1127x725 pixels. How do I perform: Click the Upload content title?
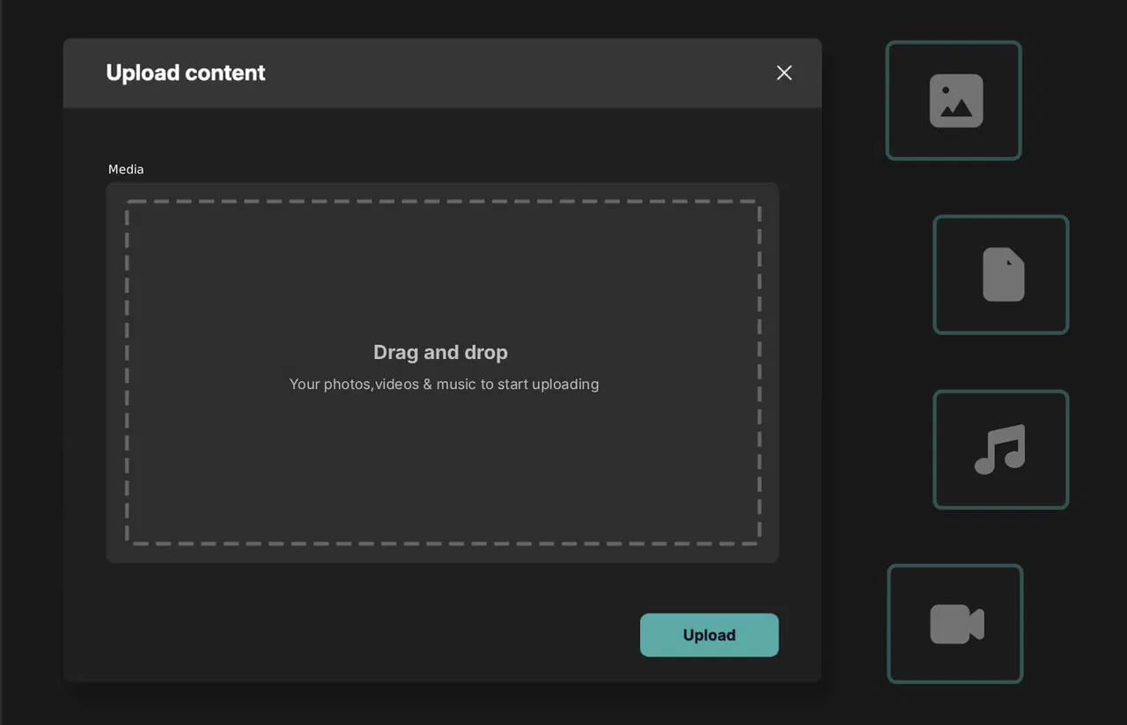[185, 73]
